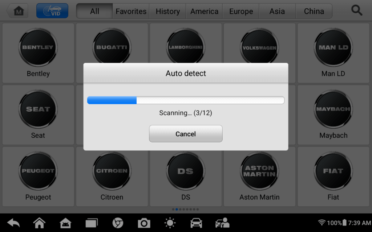
Task: Launch the Chrome browser icon
Action: click(118, 223)
